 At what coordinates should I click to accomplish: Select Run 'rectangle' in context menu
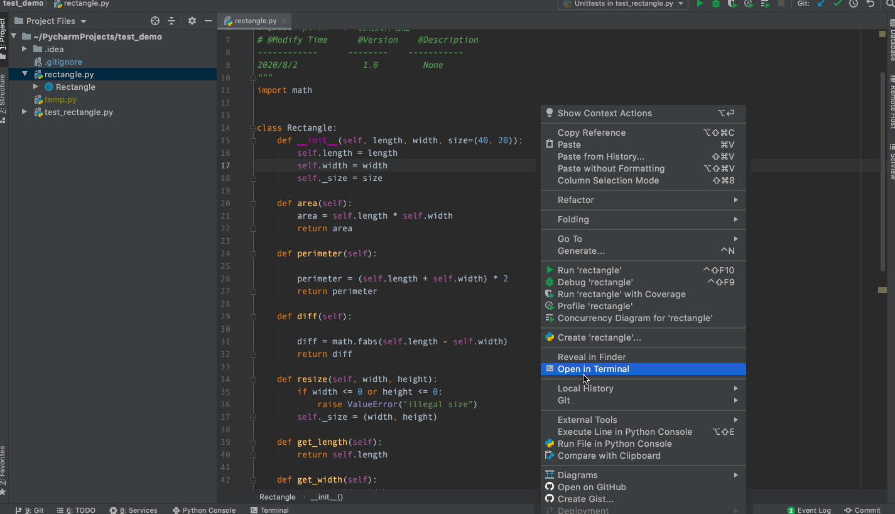click(x=643, y=270)
